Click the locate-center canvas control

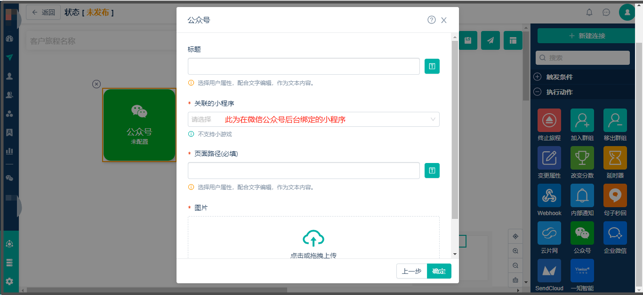(515, 236)
